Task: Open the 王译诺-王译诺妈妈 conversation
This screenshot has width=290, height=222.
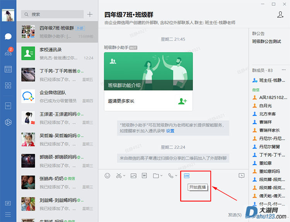Action: coord(57,118)
